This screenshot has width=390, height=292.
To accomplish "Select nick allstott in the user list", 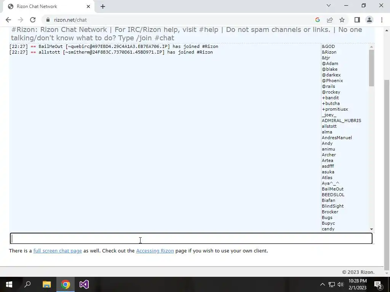I will (329, 126).
